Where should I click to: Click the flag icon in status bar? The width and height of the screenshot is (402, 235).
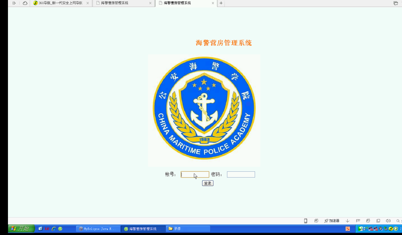click(358, 221)
